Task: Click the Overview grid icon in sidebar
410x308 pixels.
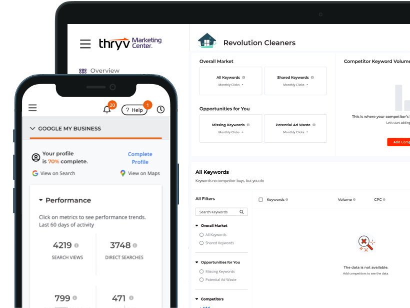Action: pos(83,71)
